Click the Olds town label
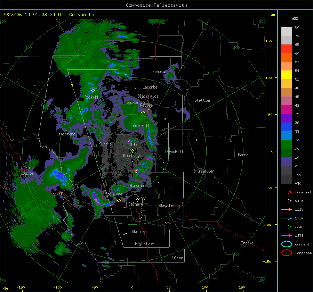The height and width of the screenshot is (292, 313). pyautogui.click(x=133, y=145)
